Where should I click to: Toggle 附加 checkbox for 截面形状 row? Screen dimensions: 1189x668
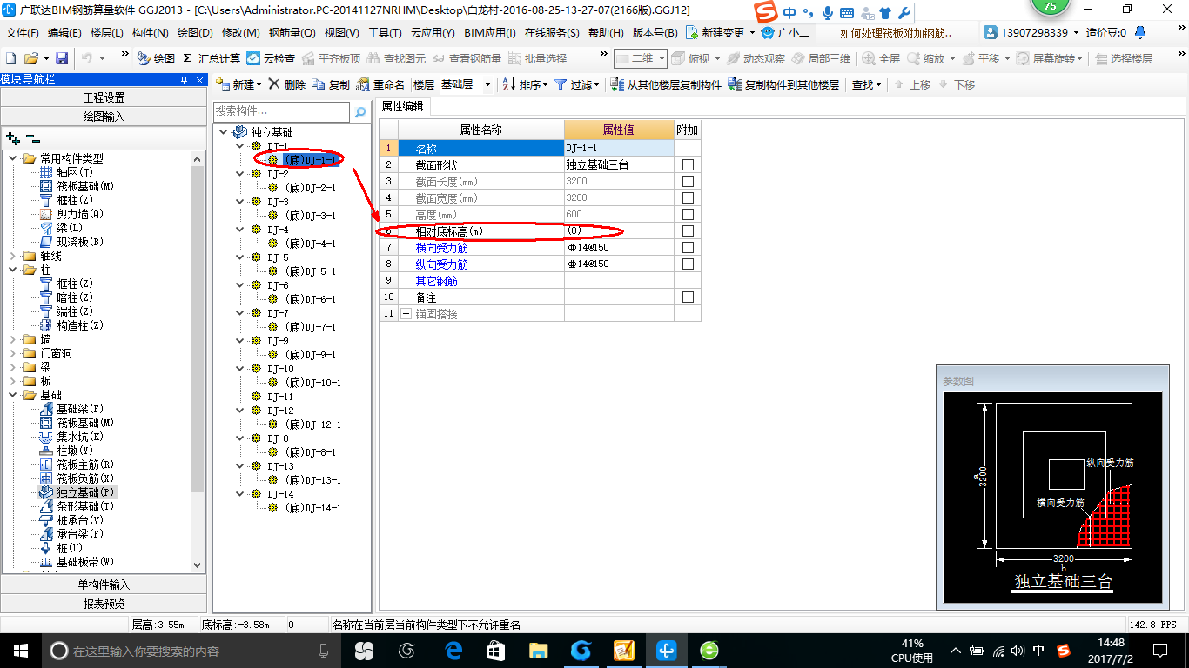click(688, 164)
